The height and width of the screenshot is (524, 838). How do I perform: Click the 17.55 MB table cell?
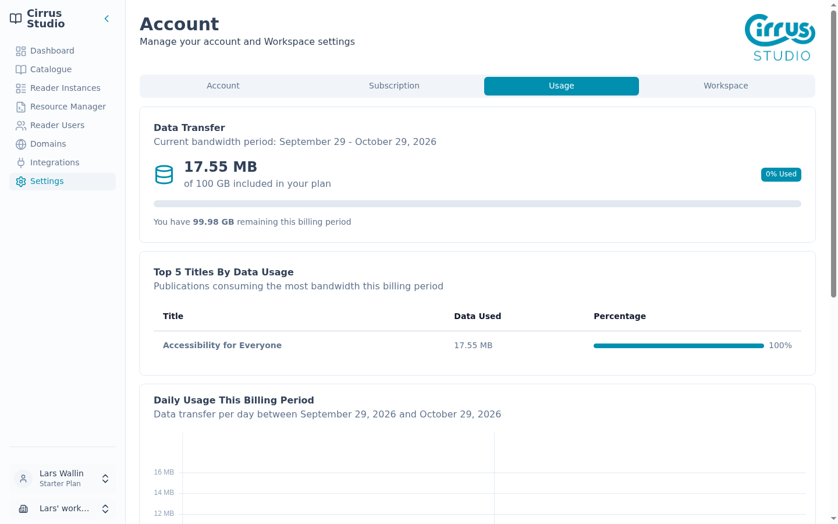point(473,346)
